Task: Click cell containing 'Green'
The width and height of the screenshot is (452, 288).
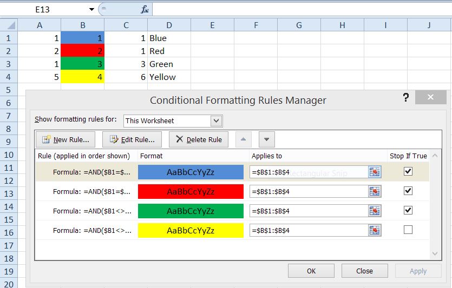Action: pos(169,64)
